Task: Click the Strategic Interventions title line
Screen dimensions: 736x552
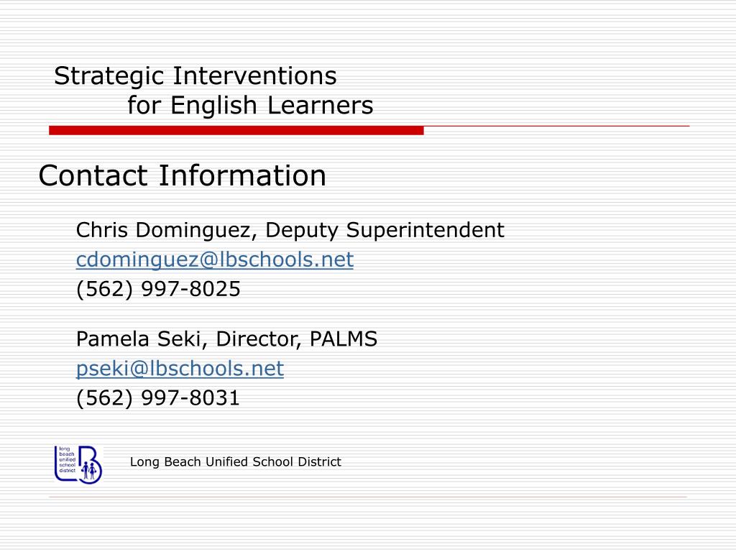Action: click(195, 76)
